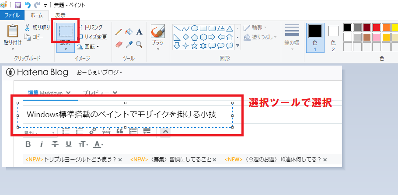The image size is (398, 195).
Task: Choose the Six-point star shape
Action: 203,46
